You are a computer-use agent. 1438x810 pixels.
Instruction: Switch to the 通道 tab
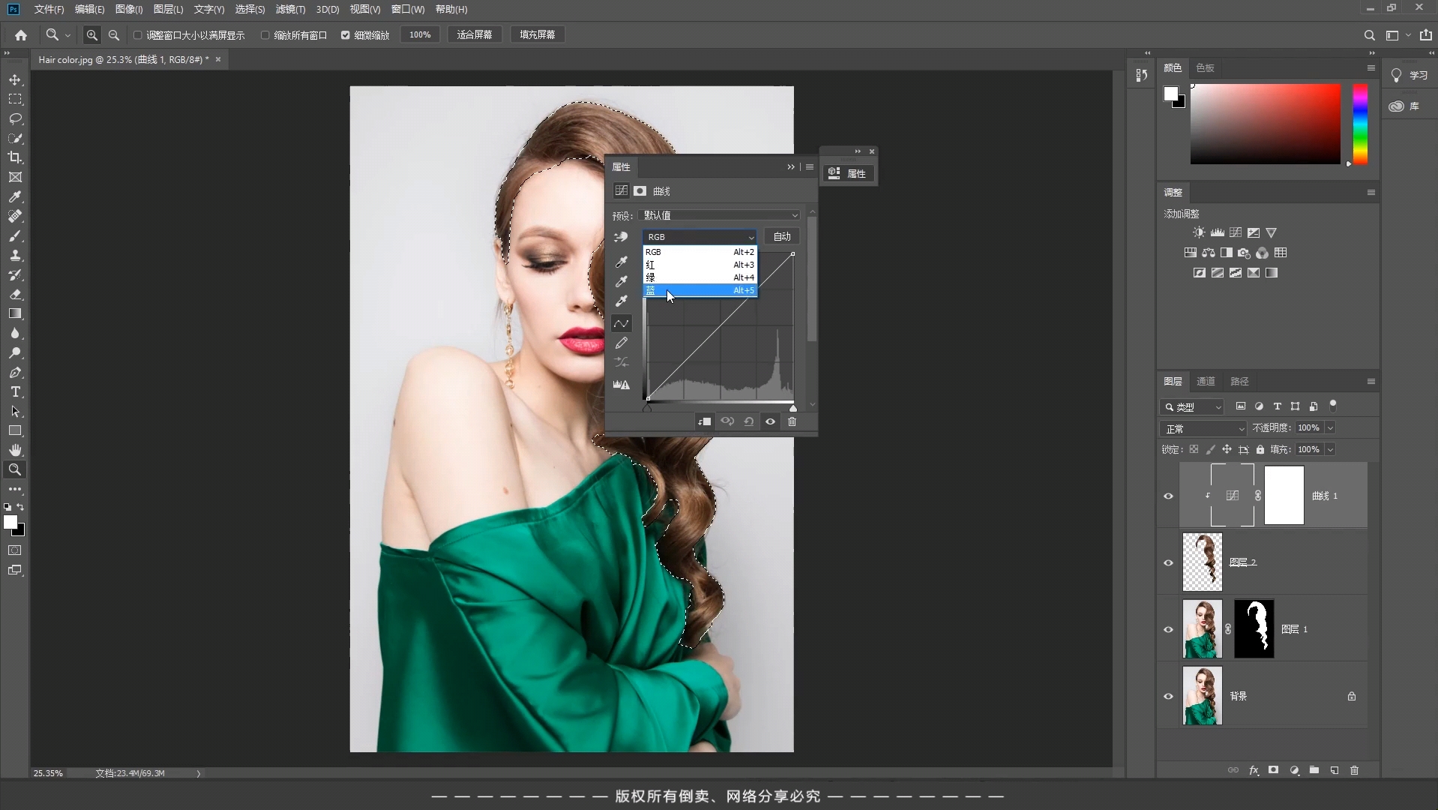pyautogui.click(x=1206, y=382)
